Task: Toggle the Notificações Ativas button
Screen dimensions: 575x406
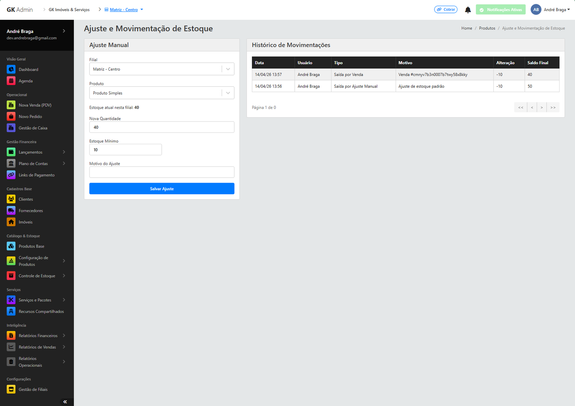Action: pyautogui.click(x=500, y=10)
